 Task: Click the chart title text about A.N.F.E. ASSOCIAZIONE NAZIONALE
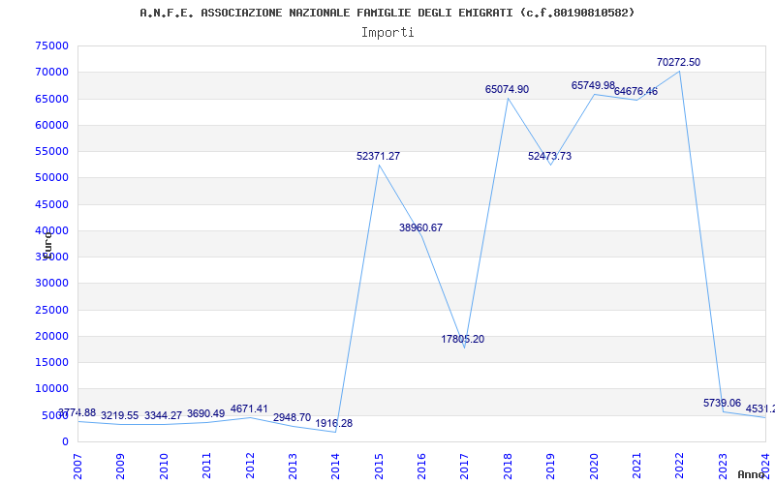(x=387, y=13)
